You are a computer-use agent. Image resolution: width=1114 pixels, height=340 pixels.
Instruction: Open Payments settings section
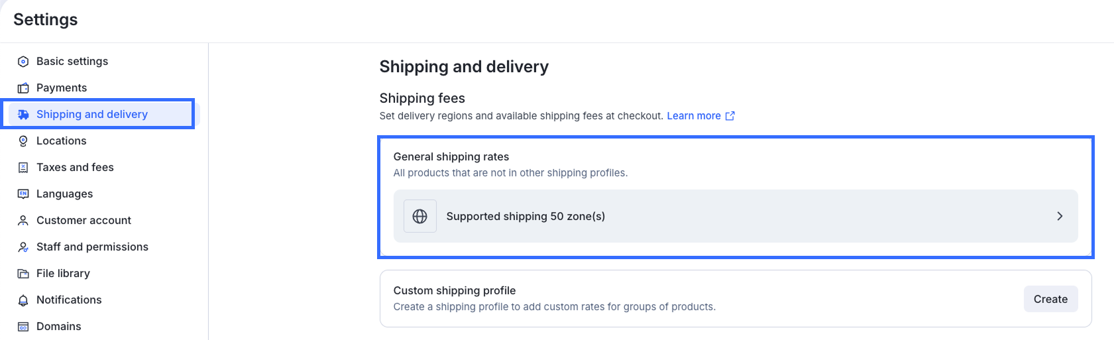[x=62, y=87]
